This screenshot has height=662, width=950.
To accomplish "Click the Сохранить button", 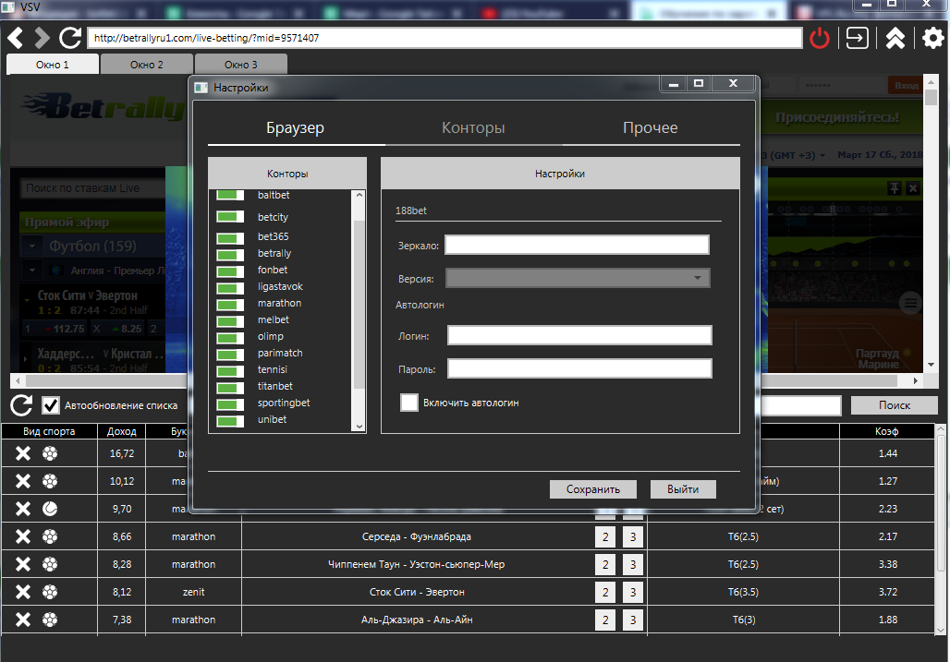I will pyautogui.click(x=593, y=489).
